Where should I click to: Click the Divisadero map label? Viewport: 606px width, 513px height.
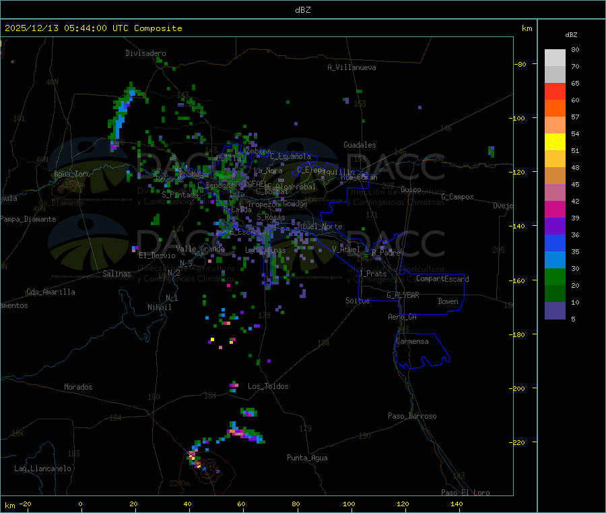[x=145, y=53]
